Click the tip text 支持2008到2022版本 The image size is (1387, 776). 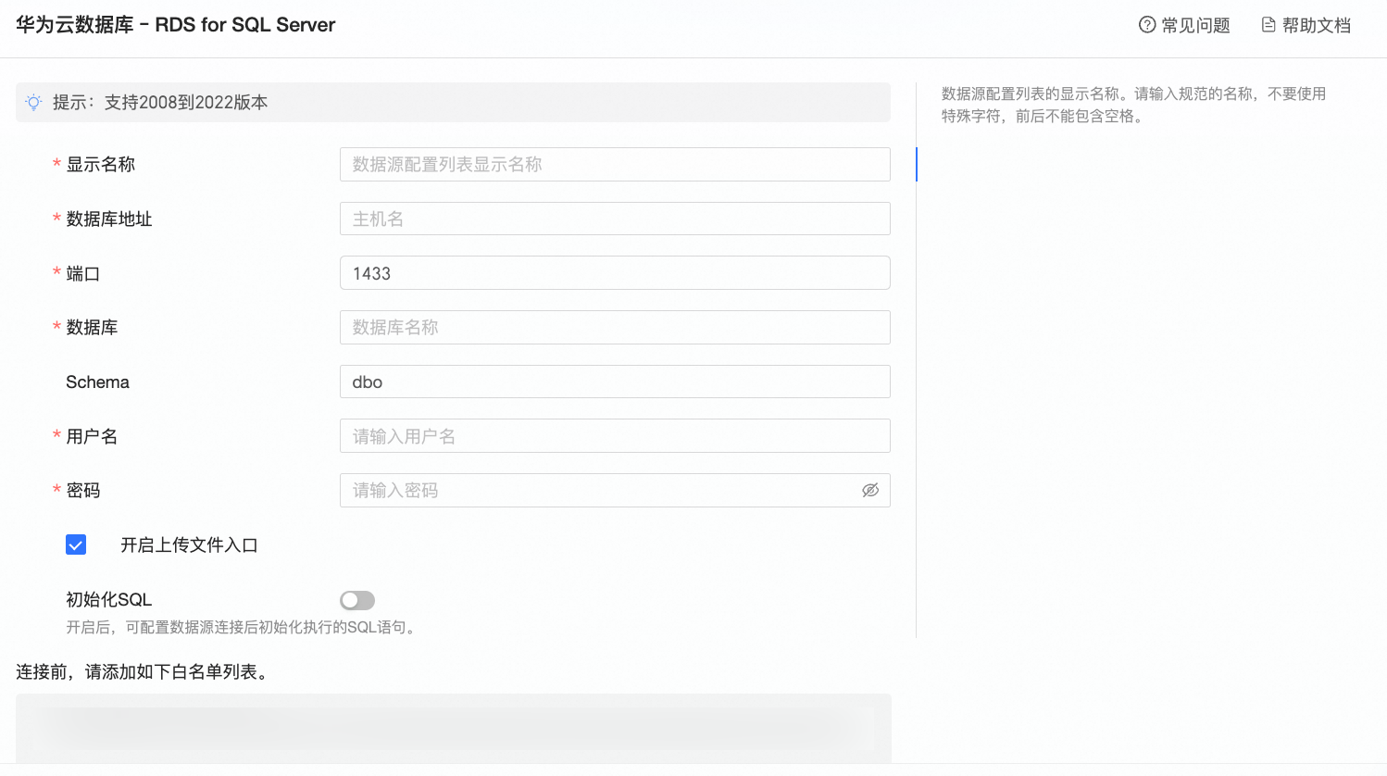[186, 103]
